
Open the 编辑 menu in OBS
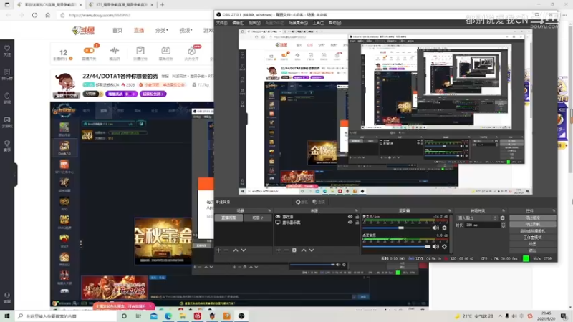click(x=238, y=23)
